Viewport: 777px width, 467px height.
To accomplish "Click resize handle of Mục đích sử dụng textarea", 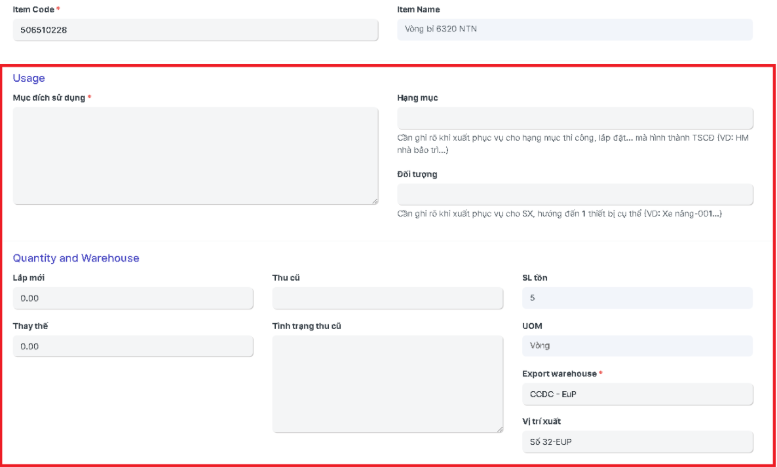I will 375,201.
